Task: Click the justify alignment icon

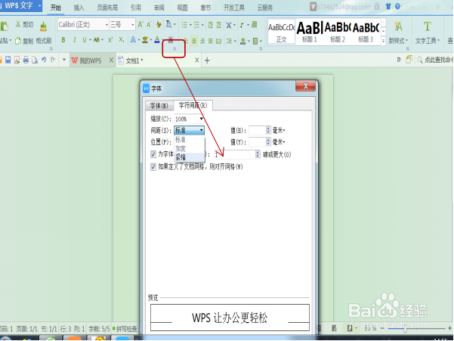Action: (x=211, y=41)
